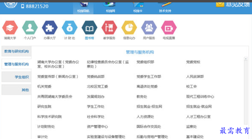Select the 校园导航 navigation tab
Screen dimensions: 252x139
83,8
